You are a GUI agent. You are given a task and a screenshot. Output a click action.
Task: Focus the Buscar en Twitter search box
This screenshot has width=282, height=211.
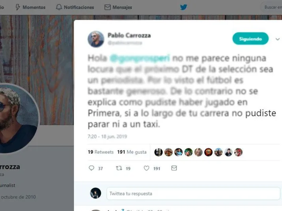[x=272, y=7]
